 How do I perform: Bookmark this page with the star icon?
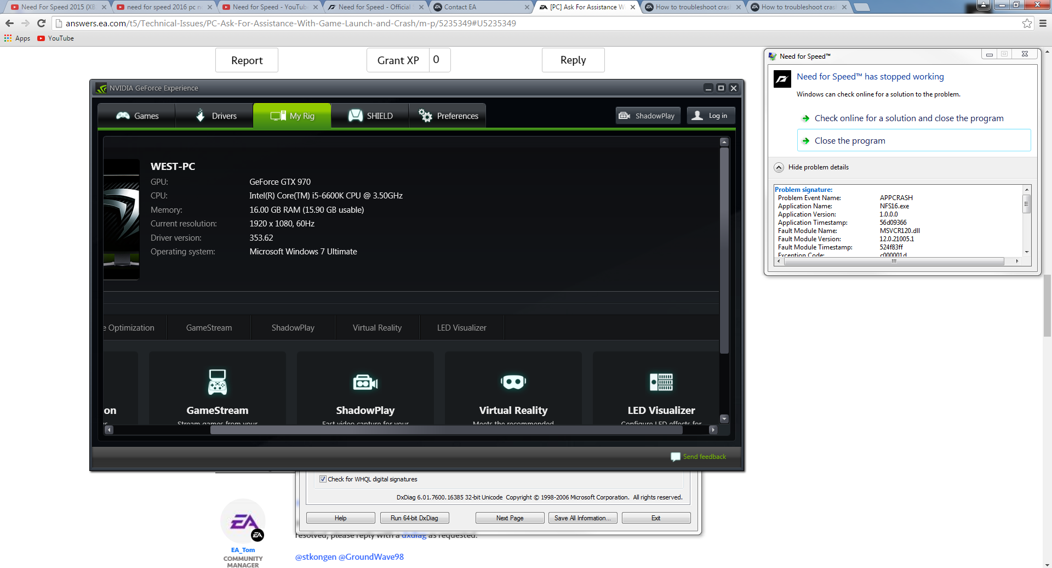coord(1027,23)
